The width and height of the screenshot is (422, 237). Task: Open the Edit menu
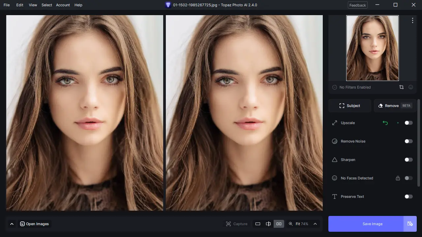pyautogui.click(x=20, y=5)
